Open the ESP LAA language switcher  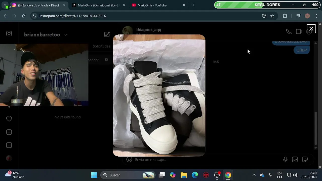click(x=280, y=175)
